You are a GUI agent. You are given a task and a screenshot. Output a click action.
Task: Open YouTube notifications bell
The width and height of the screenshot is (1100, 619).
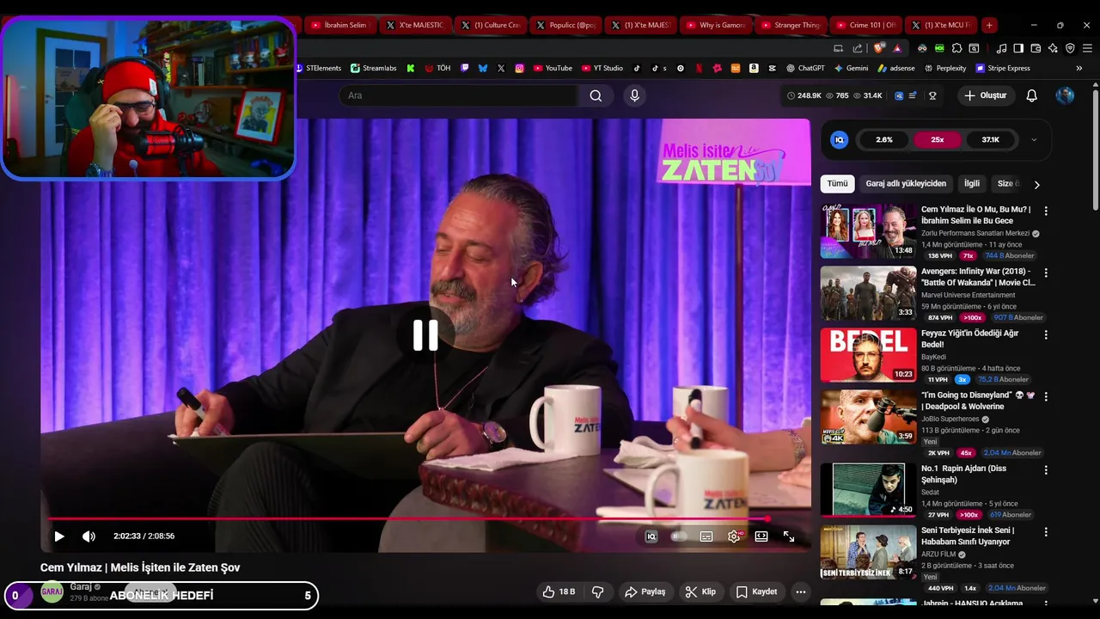pos(1032,95)
